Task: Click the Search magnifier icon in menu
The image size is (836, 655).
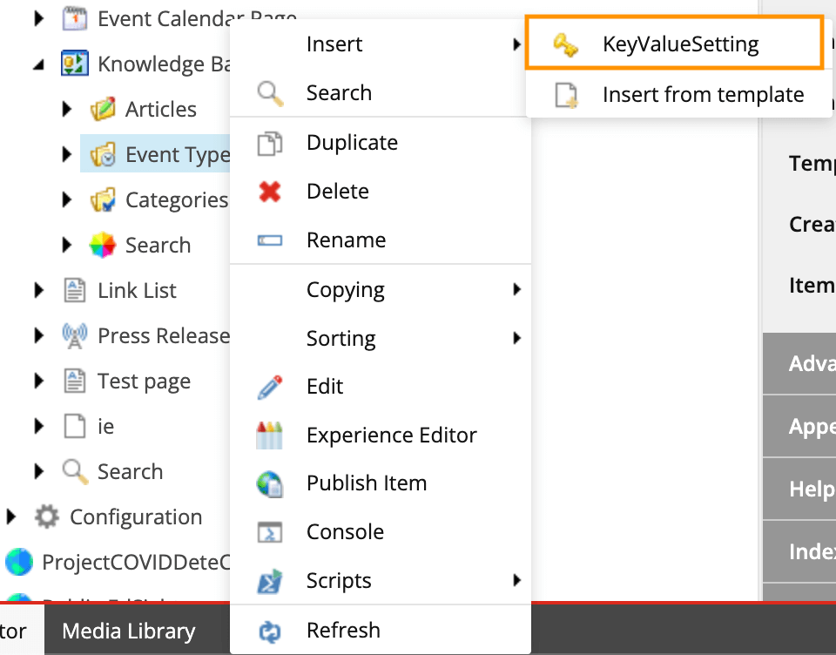Action: (270, 93)
